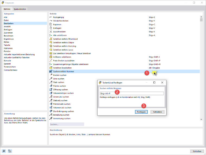
Task: Close the Tastenkürzel festlegen dialog with X
Action: tap(162, 82)
